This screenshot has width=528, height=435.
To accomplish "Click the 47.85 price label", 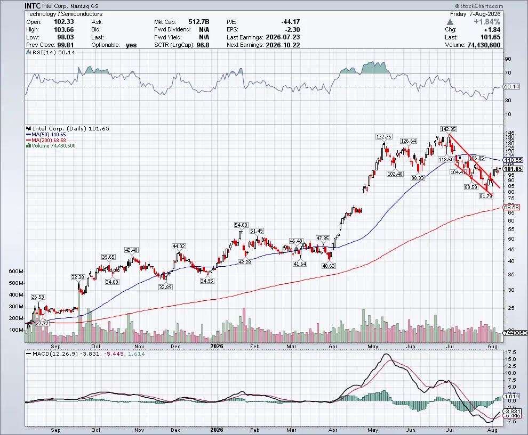I will coord(323,239).
